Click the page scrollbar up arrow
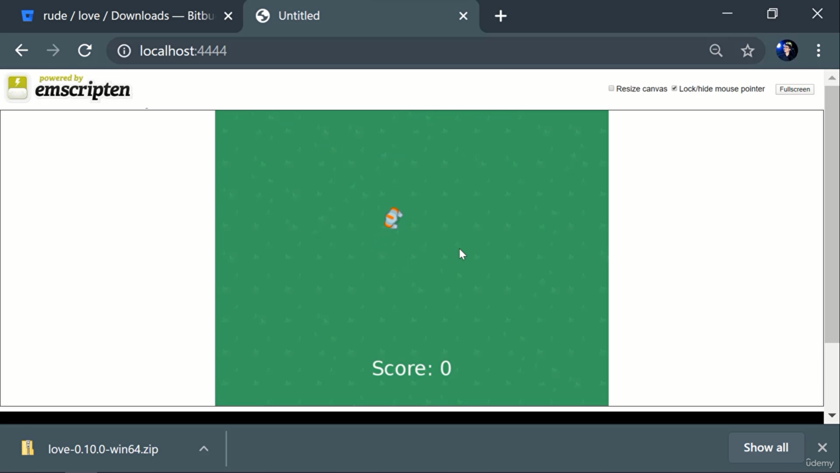The image size is (840, 473). [x=832, y=78]
